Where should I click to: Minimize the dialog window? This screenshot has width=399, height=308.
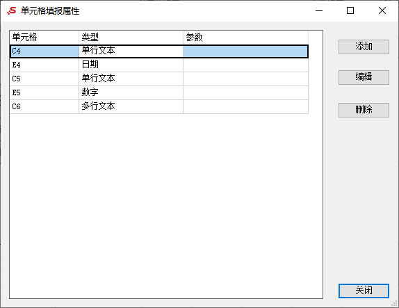[x=319, y=10]
